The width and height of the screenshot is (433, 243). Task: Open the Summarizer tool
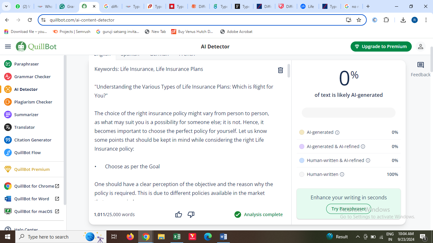point(26,115)
